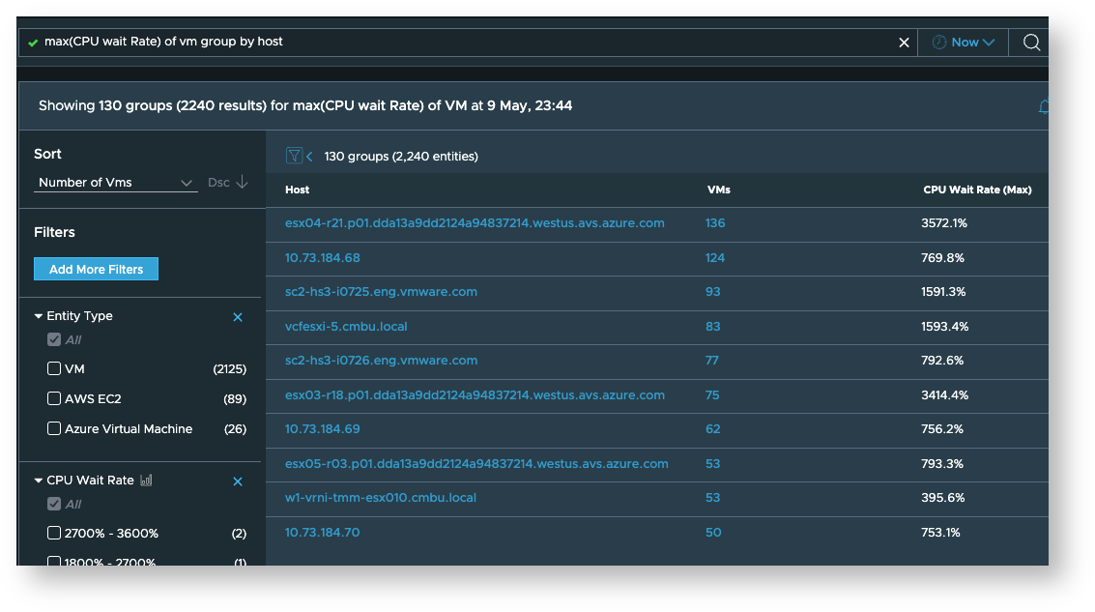This screenshot has height=612, width=1095.
Task: Select the 1593.4% wait rate value
Action: click(x=945, y=326)
